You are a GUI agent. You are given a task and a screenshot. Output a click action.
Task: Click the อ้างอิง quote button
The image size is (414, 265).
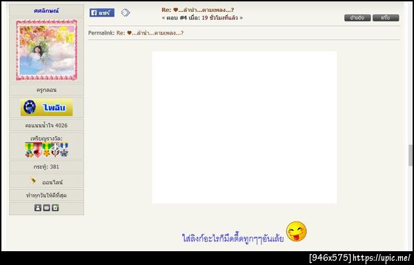coord(357,18)
